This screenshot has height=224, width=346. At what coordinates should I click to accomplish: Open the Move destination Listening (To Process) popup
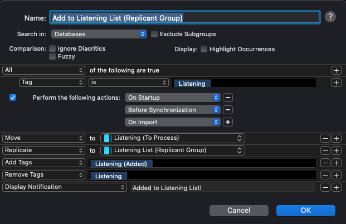coord(173,138)
